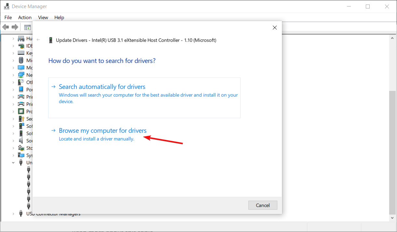Expand the Sound node chevron

pos(13,140)
